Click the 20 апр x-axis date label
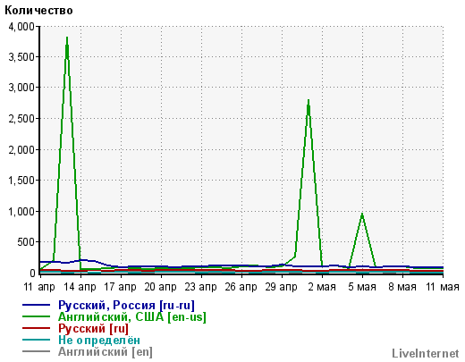 [x=160, y=287]
